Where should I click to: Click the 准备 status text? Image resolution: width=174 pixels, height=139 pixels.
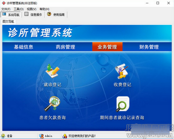coord(9,136)
